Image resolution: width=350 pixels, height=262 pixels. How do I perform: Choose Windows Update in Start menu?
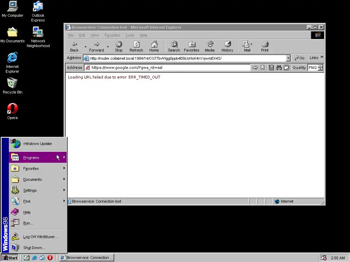click(x=38, y=144)
